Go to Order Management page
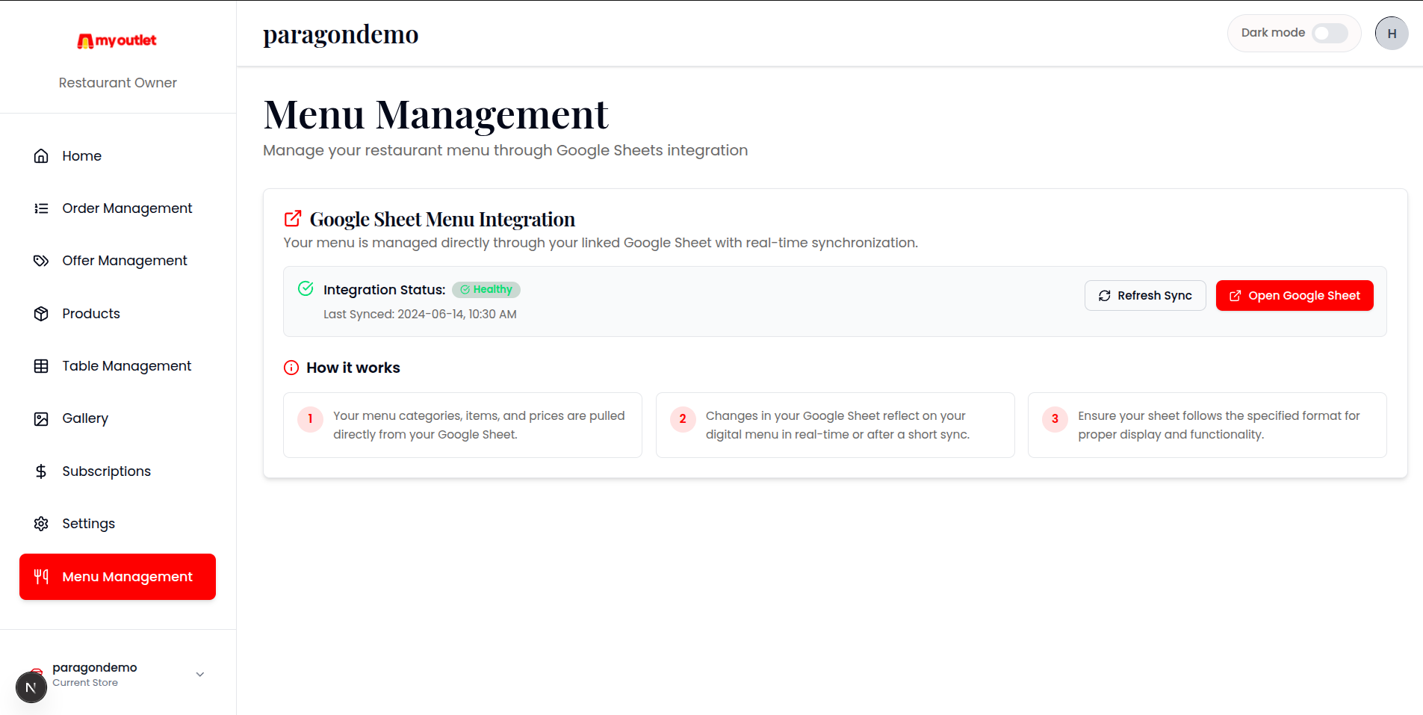The width and height of the screenshot is (1423, 715). pyautogui.click(x=127, y=208)
